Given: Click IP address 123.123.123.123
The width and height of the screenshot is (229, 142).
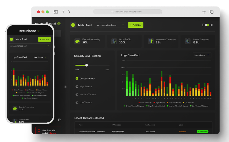Looking at the screenshot, I should [118, 132].
